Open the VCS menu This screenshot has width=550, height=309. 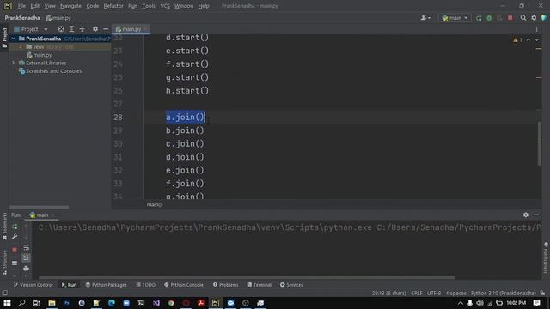(x=165, y=6)
